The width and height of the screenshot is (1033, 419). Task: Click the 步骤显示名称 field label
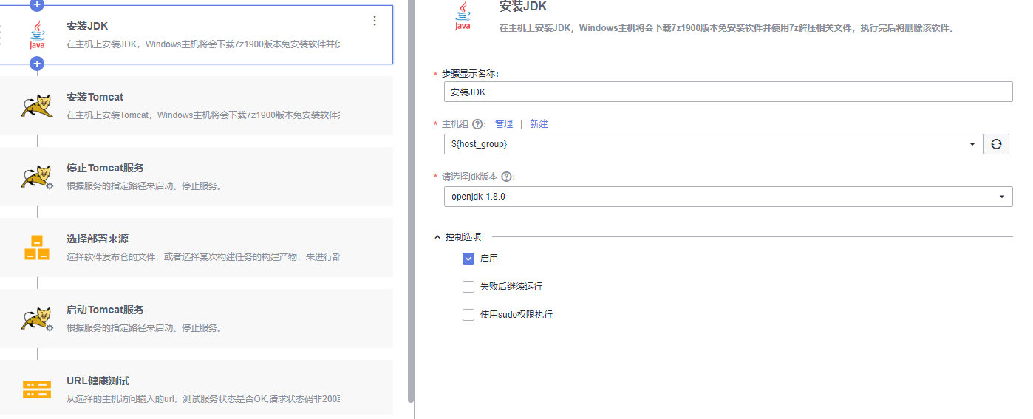(x=469, y=74)
